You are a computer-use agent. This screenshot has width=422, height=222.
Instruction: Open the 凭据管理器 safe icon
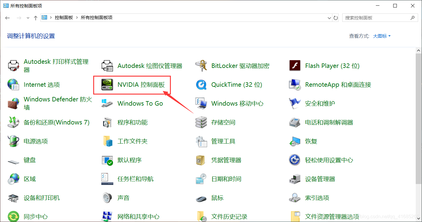point(201,160)
